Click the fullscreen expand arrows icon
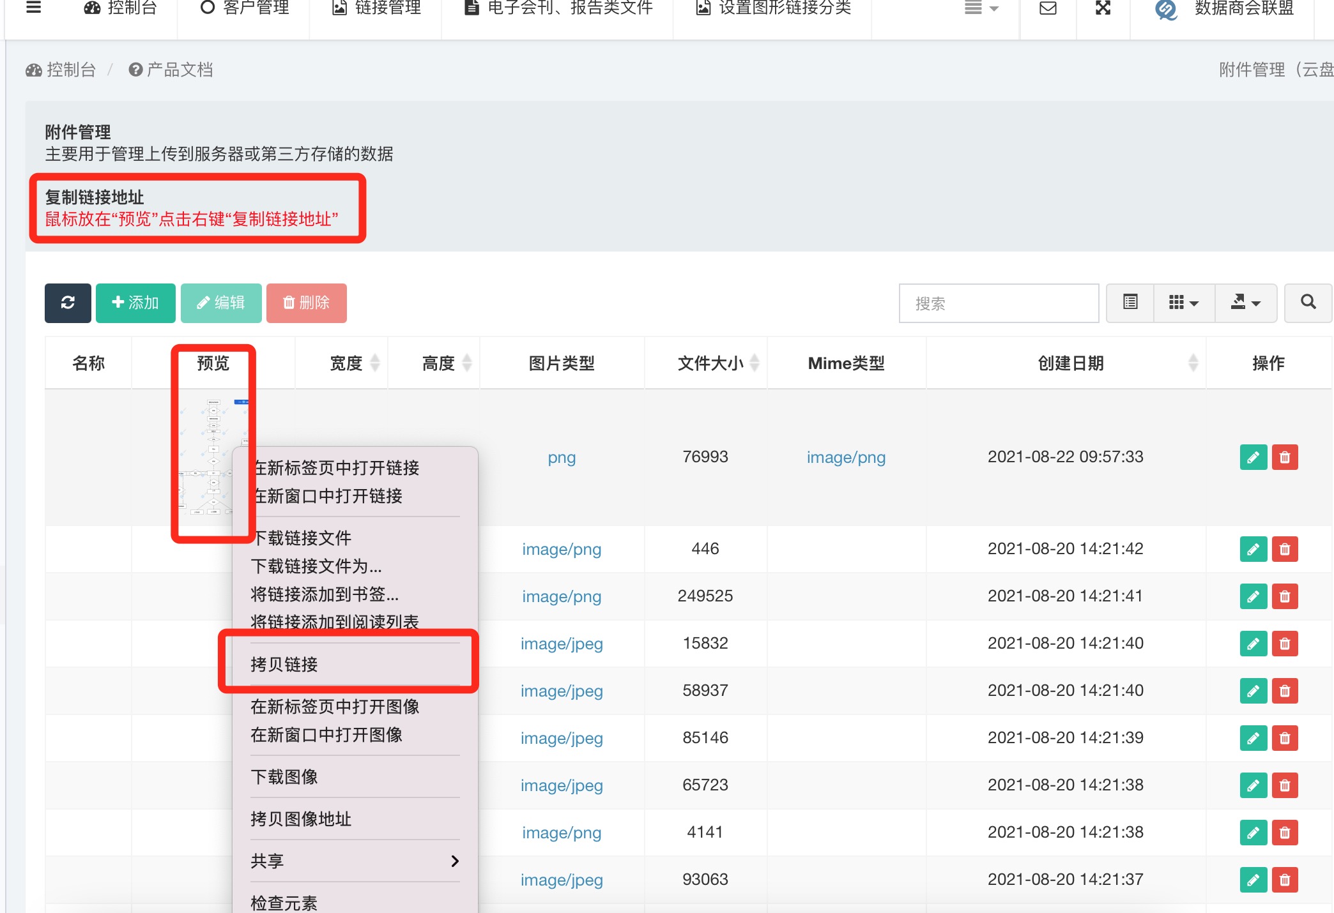 point(1103,8)
